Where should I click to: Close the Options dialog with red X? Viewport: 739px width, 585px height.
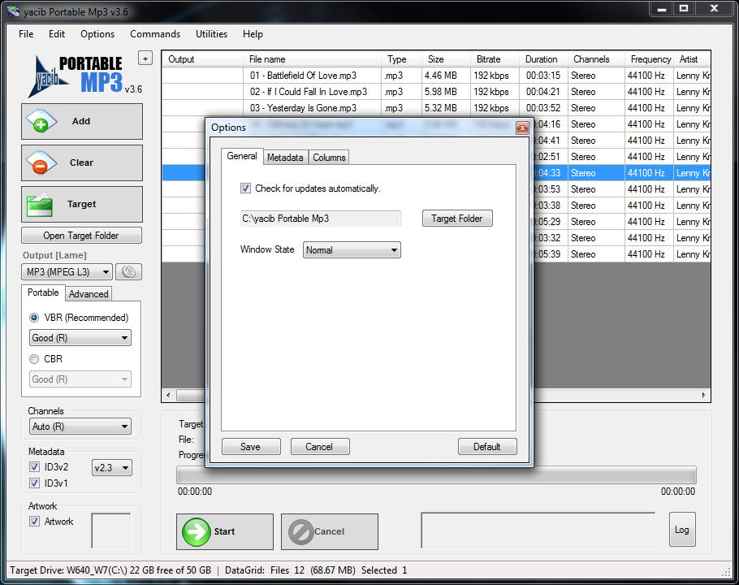coord(522,128)
